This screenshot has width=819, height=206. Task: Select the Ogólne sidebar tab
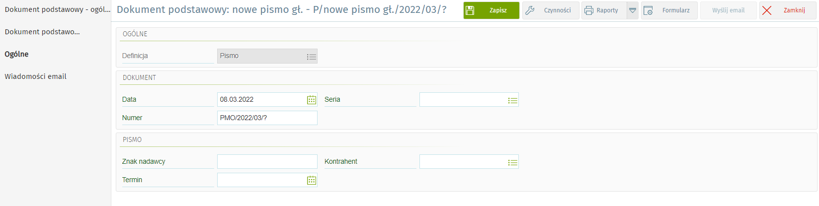coord(17,54)
